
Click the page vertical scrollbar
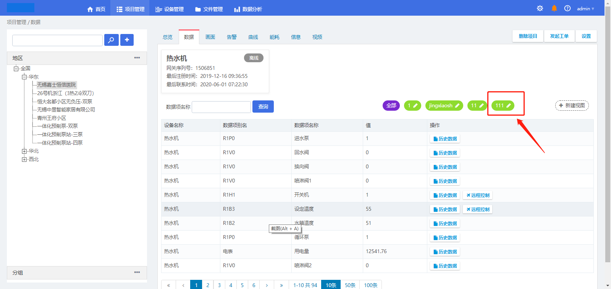coord(608,134)
